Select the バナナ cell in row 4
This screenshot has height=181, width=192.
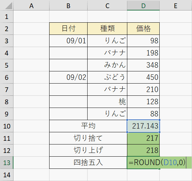[107, 53]
